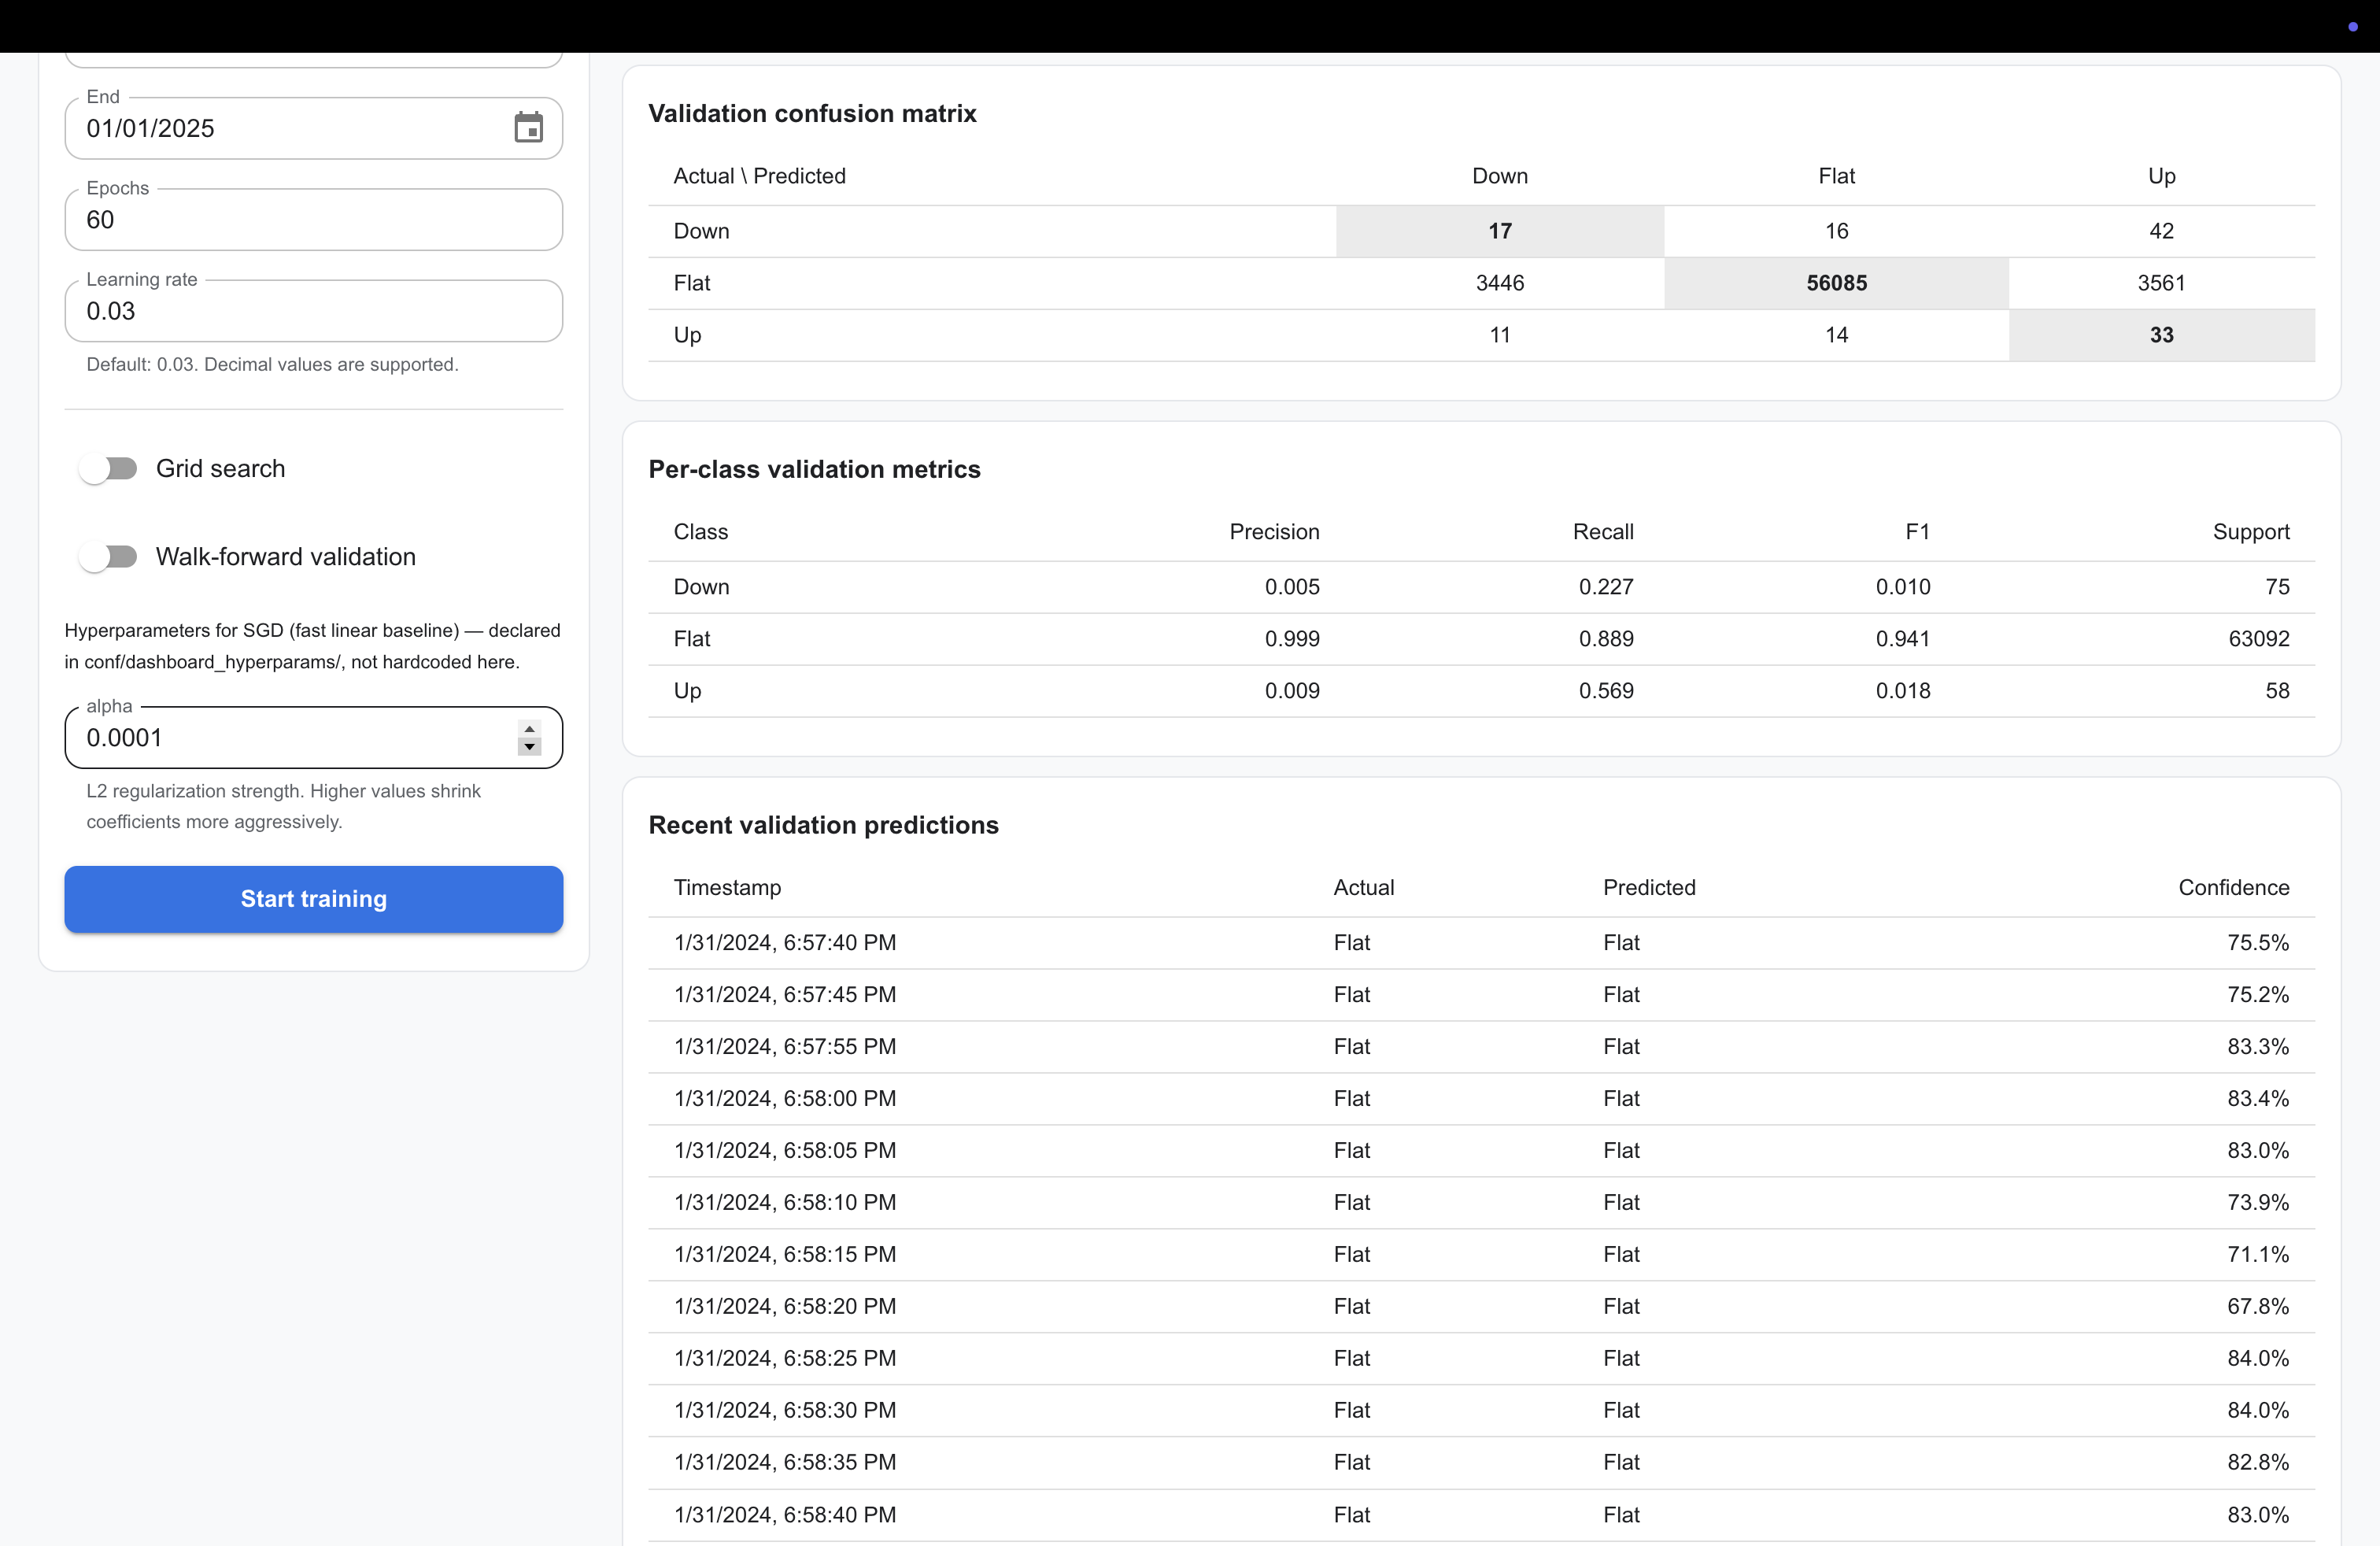Viewport: 2380px width, 1546px height.
Task: Open the End date calendar picker
Action: click(x=528, y=128)
